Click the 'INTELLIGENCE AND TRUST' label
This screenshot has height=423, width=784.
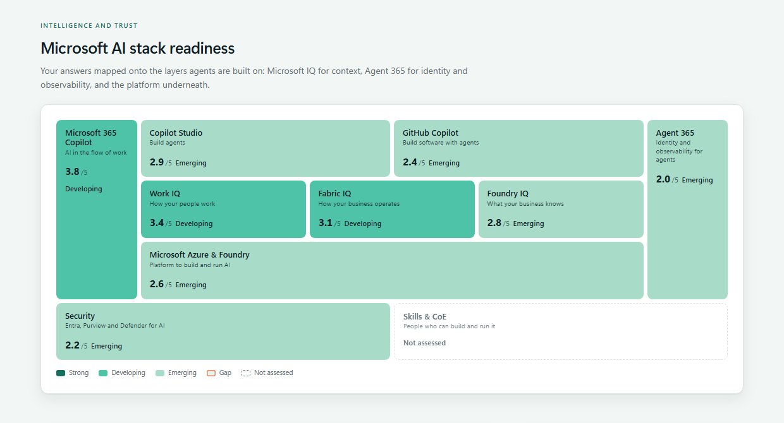point(89,26)
